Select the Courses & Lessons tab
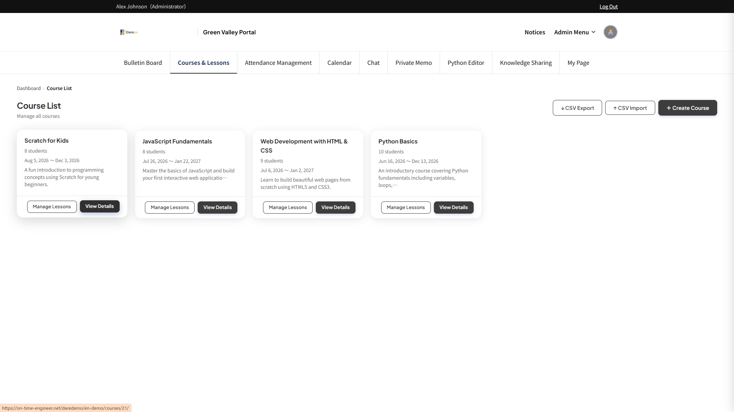734x412 pixels. (x=203, y=63)
